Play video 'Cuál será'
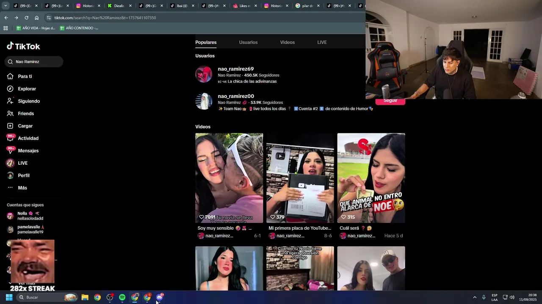The image size is (542, 304). (x=371, y=178)
